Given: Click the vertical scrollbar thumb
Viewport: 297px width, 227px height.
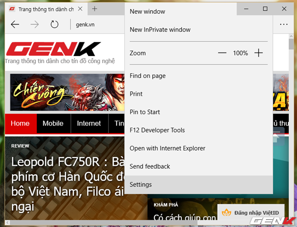Looking at the screenshot, I should (291, 44).
